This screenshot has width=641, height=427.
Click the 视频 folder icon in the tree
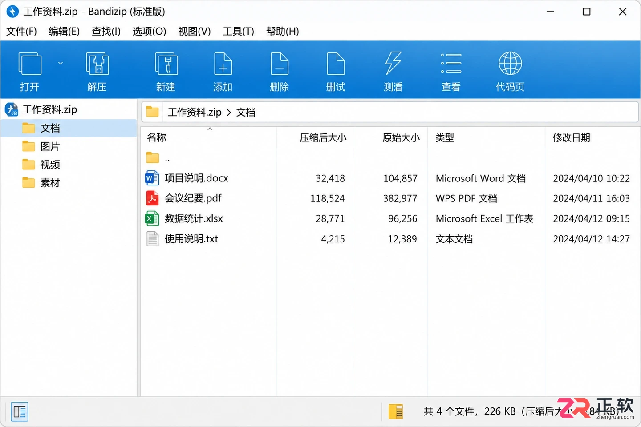pyautogui.click(x=28, y=165)
